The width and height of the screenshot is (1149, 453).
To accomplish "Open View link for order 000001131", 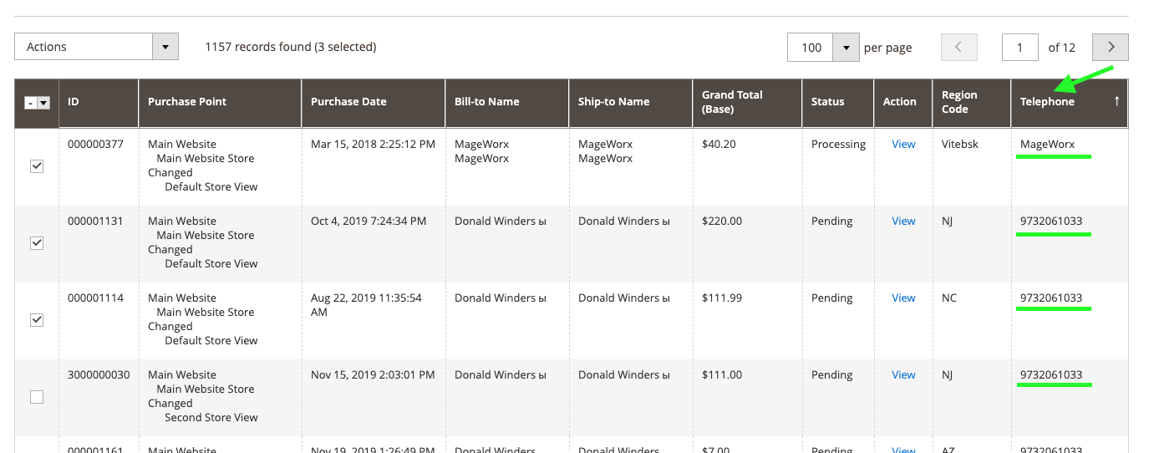I will click(x=903, y=221).
